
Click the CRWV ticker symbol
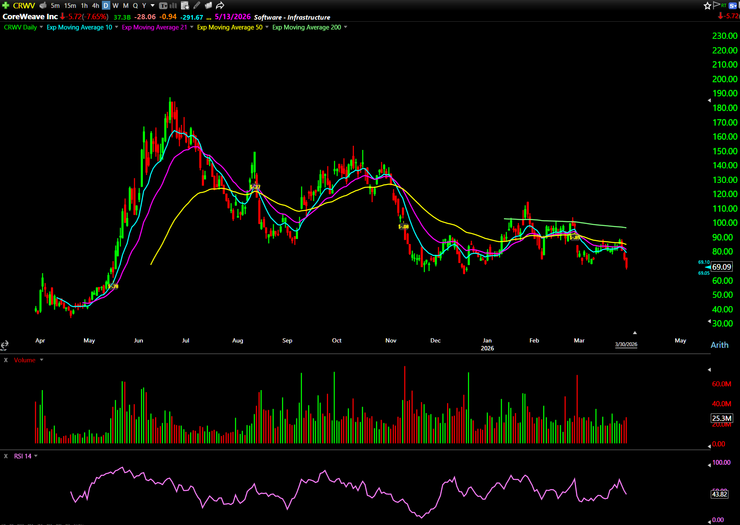[x=24, y=5]
